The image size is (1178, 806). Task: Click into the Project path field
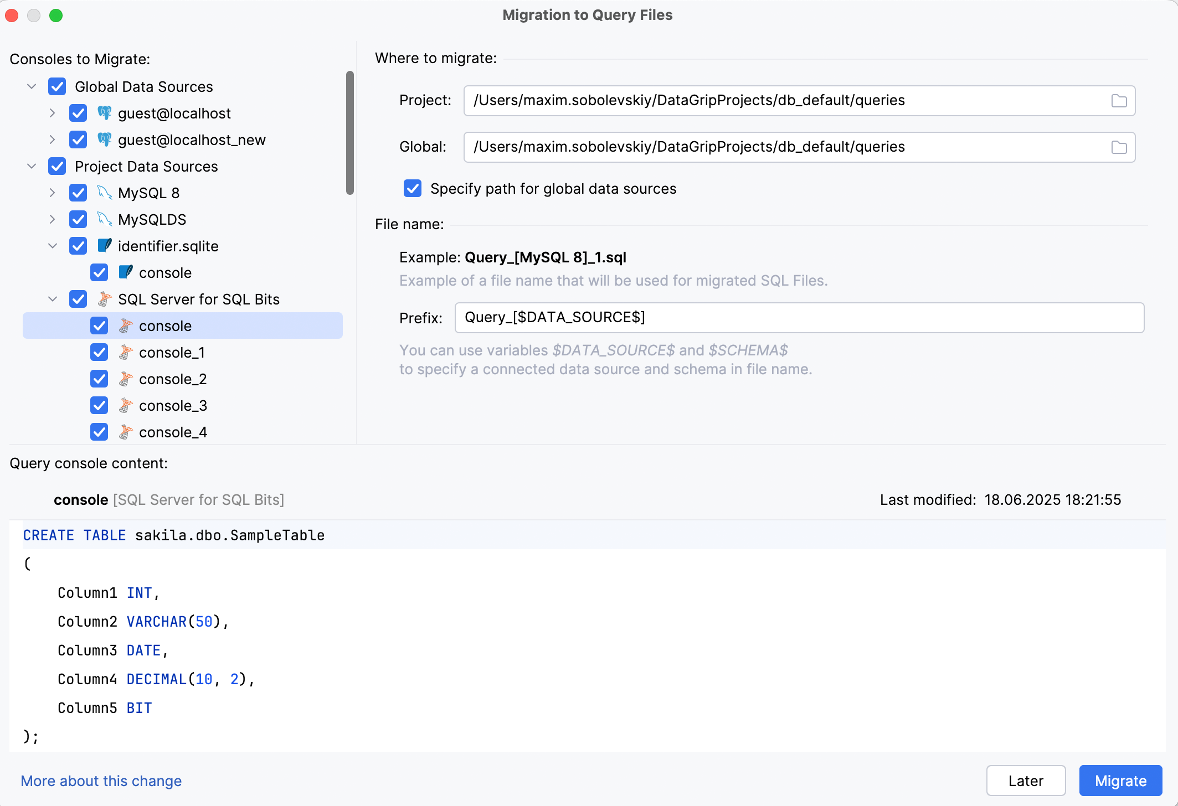[x=799, y=101]
